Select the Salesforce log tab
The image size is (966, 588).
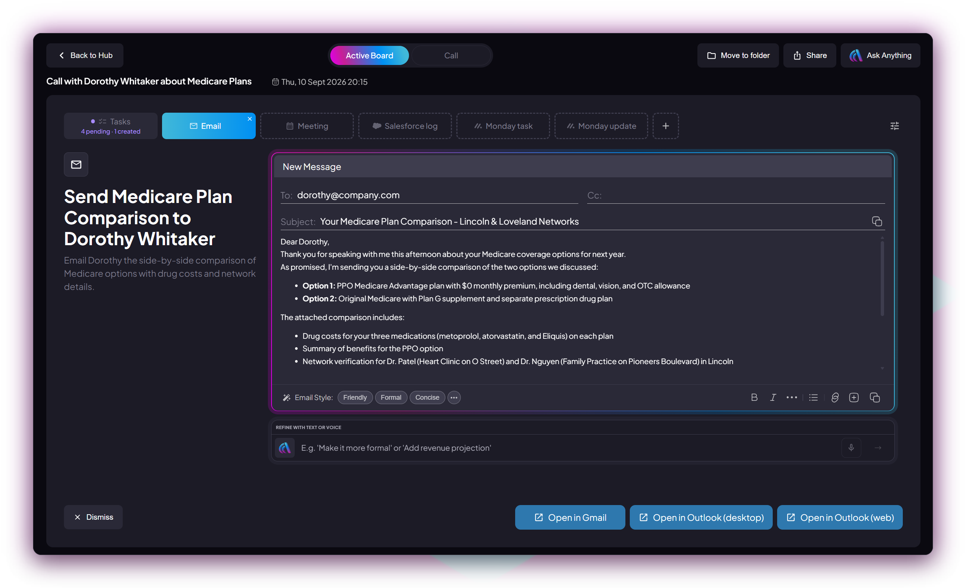coord(405,126)
